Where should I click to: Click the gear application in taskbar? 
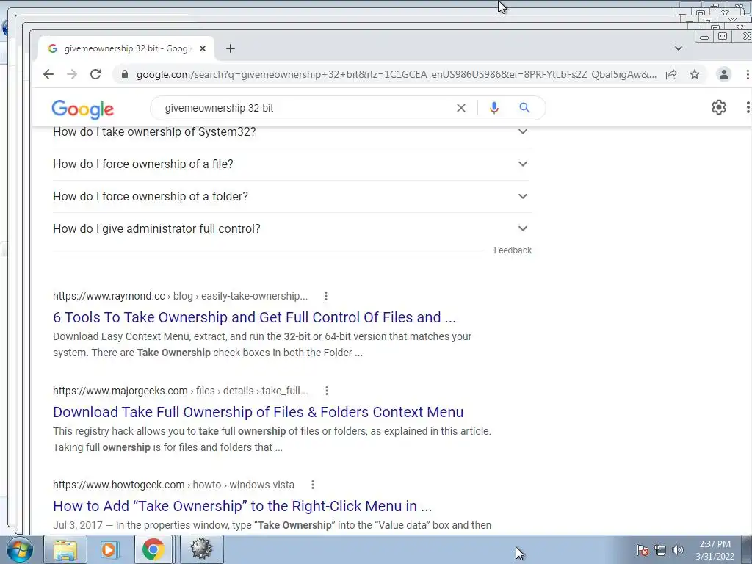pos(201,549)
